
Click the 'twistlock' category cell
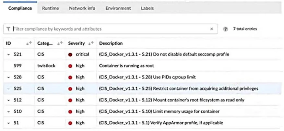pyautogui.click(x=46, y=66)
